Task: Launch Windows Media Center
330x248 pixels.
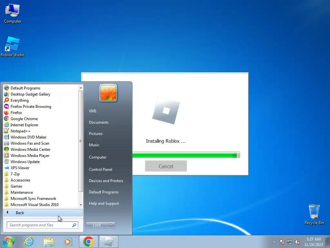Action: tap(41, 149)
